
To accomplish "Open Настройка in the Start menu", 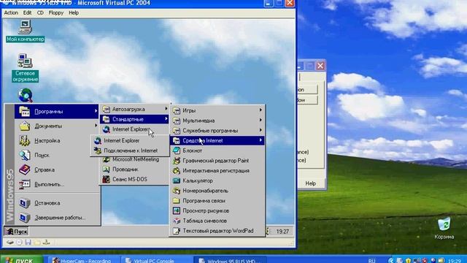I will (x=57, y=141).
